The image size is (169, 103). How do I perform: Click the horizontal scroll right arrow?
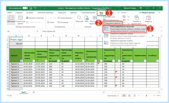[x=159, y=92]
